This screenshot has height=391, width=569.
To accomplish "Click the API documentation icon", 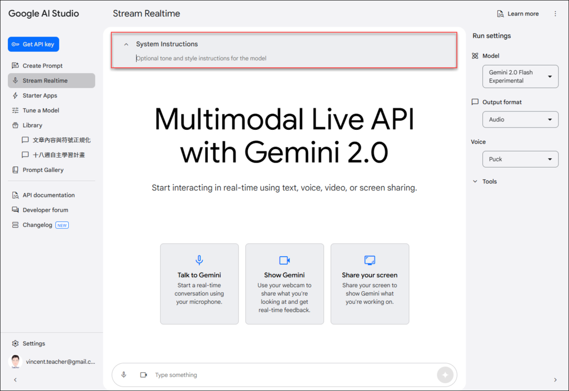I will tap(15, 195).
